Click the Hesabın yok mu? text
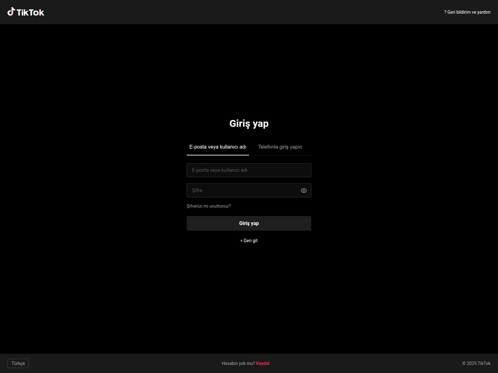498x373 pixels. [238, 363]
